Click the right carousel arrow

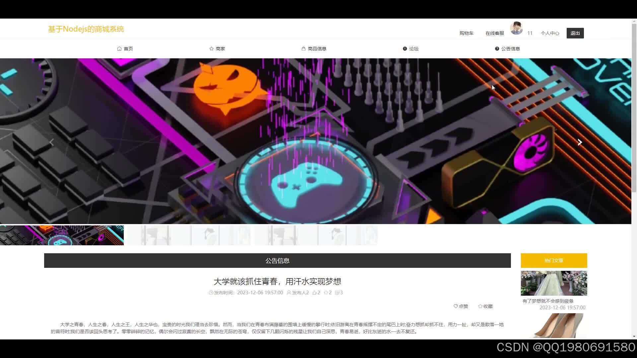click(579, 142)
